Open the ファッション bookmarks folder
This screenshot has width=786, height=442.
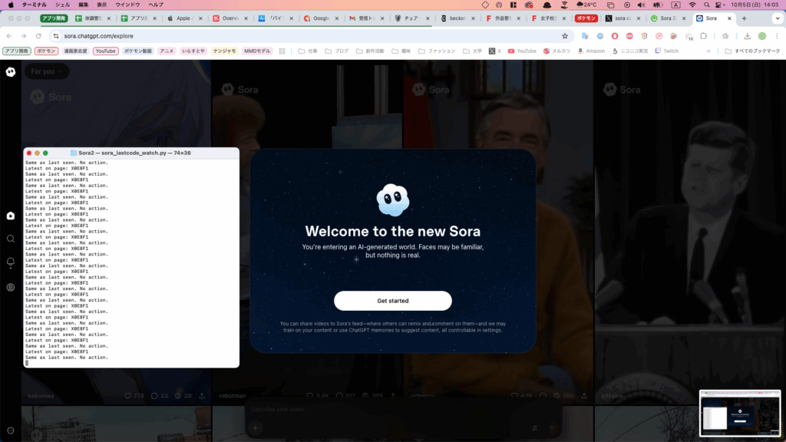click(442, 51)
